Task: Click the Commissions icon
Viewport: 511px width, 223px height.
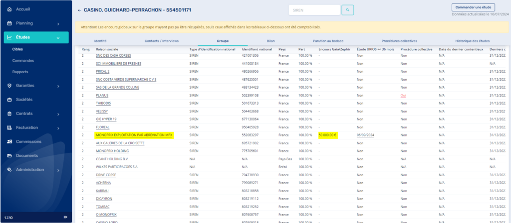Action: tap(9, 142)
